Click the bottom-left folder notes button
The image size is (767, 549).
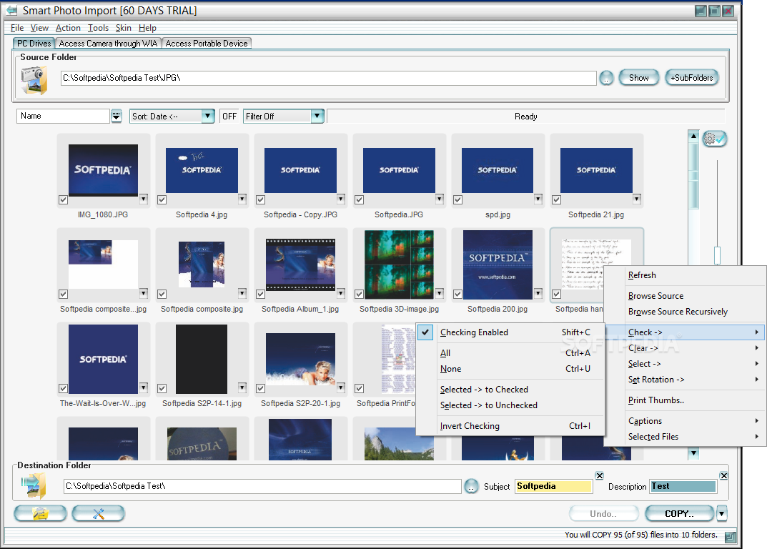tap(40, 513)
